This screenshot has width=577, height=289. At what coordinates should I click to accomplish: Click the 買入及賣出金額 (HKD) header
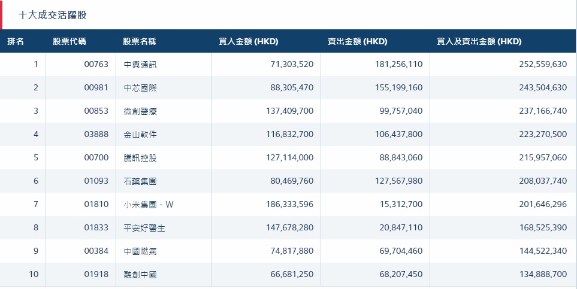[479, 41]
